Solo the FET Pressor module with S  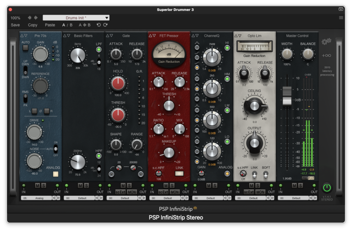click(x=172, y=186)
